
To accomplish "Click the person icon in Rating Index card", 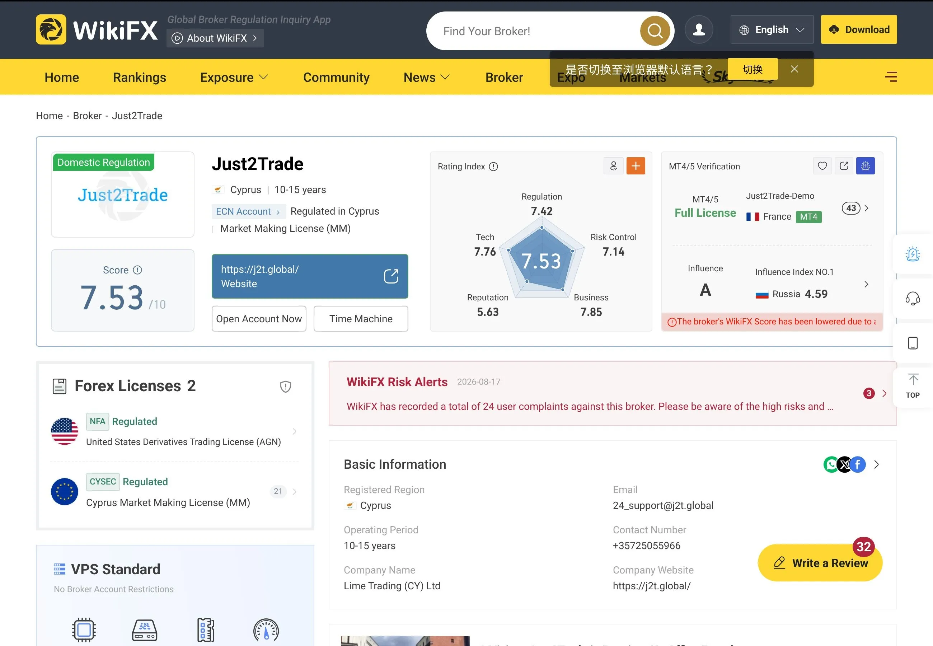I will coord(613,166).
